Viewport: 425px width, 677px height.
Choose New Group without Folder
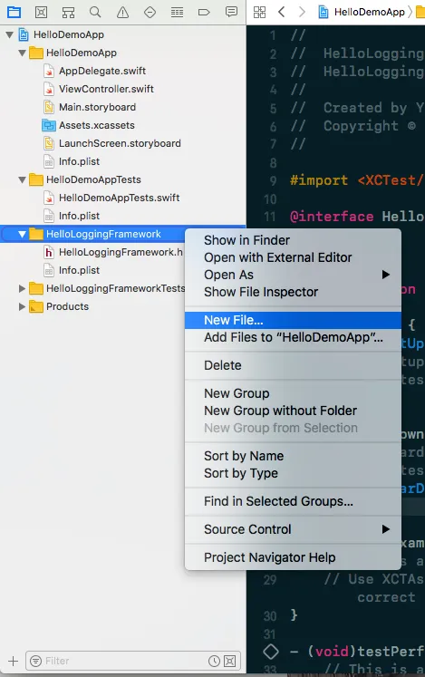(x=293, y=411)
